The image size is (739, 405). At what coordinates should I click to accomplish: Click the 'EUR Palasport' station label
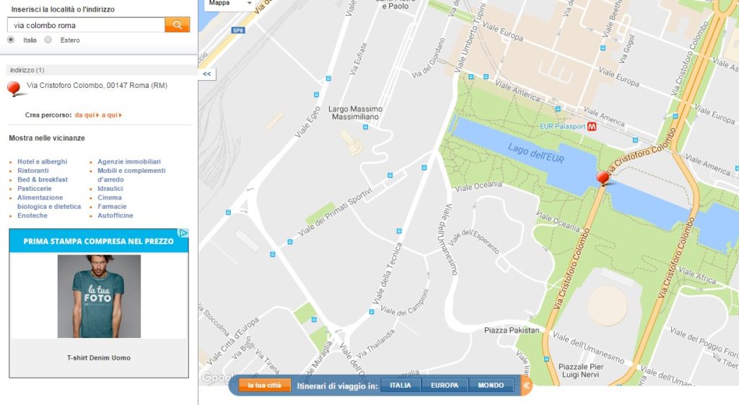tap(562, 127)
